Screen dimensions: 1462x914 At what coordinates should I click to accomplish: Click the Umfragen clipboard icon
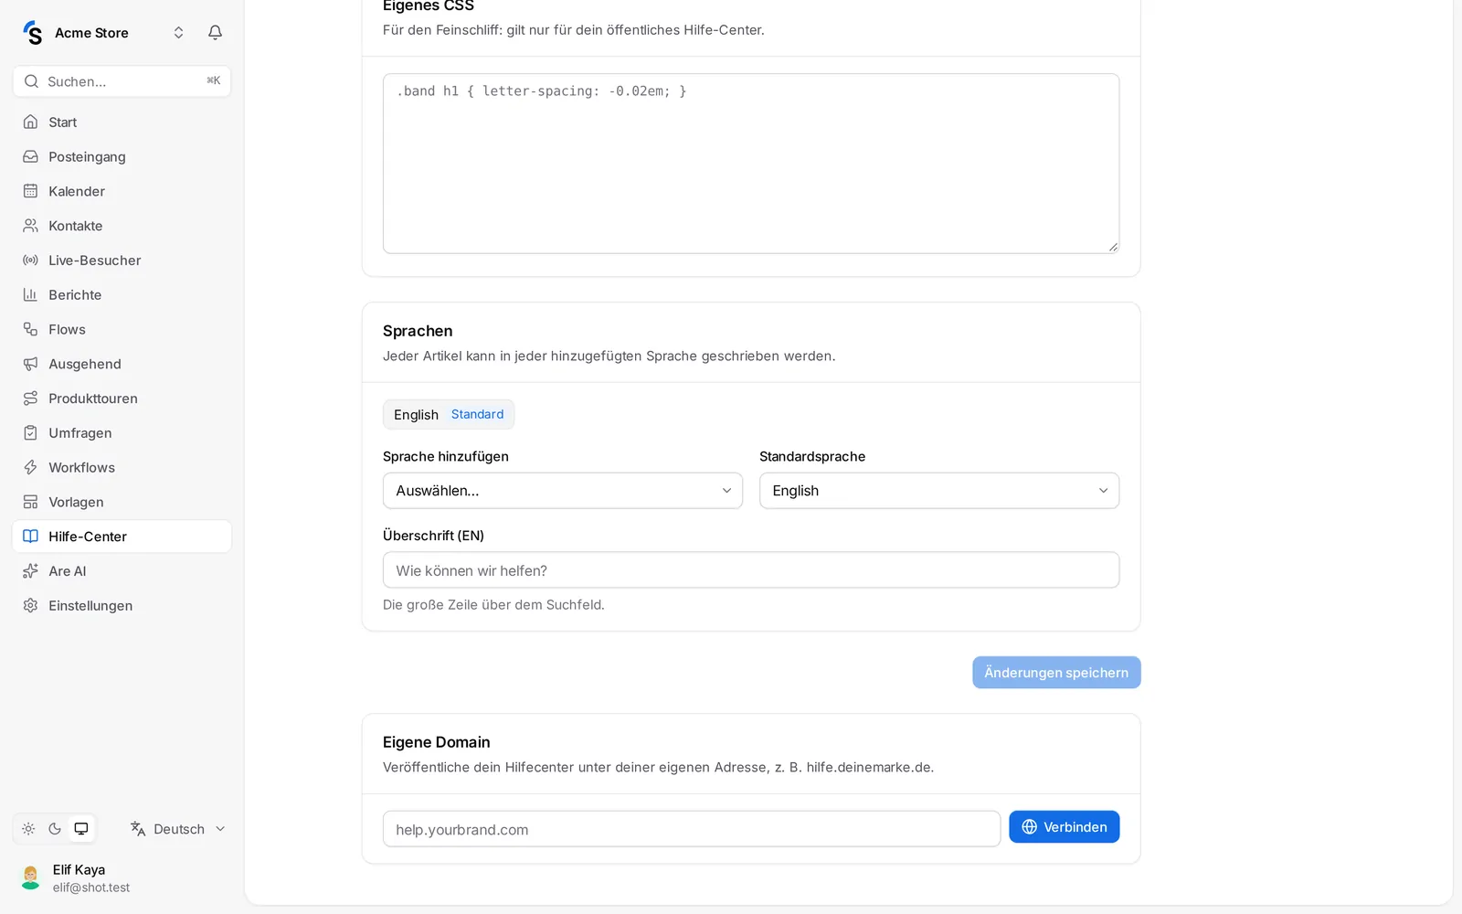coord(30,432)
